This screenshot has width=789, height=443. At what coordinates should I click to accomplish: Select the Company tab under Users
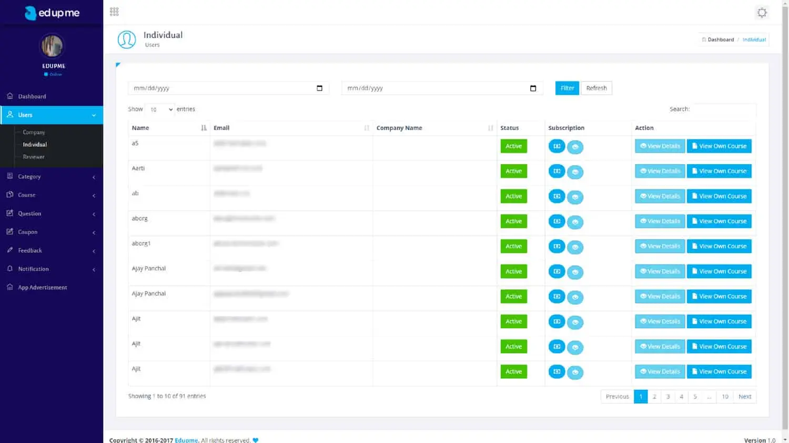point(33,132)
